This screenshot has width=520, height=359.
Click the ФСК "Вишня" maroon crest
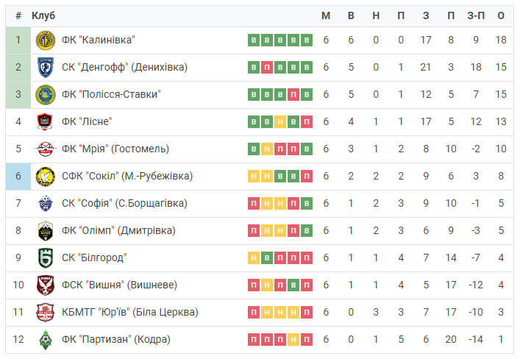point(46,285)
